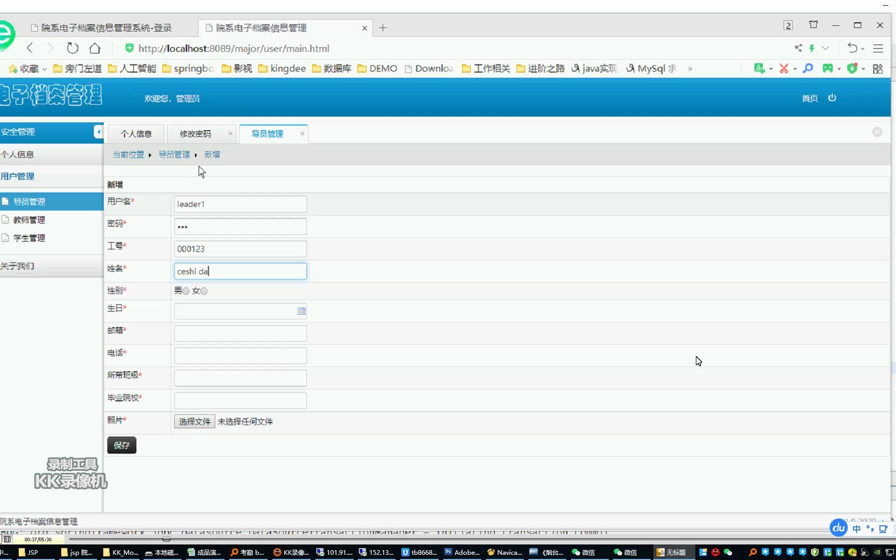The height and width of the screenshot is (560, 896).
Task: Click the 保存 save button
Action: click(x=122, y=445)
